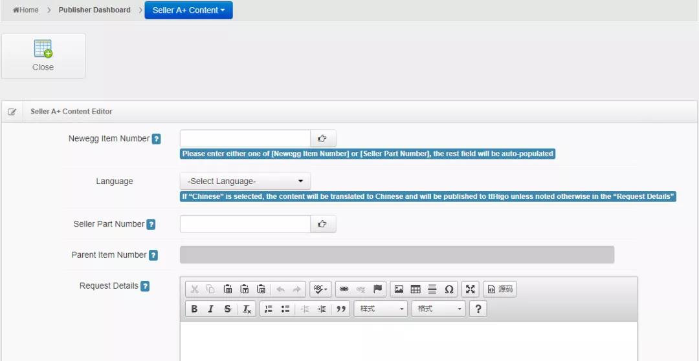
Task: Click help icon next to Parent Item Number
Action: pos(153,256)
